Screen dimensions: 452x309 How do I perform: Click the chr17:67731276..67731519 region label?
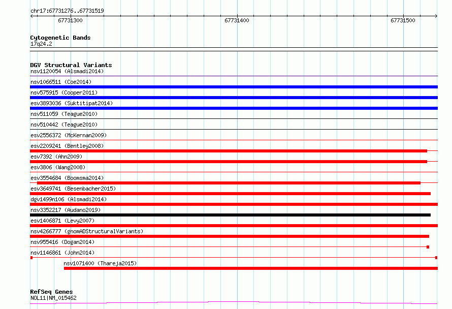67,11
